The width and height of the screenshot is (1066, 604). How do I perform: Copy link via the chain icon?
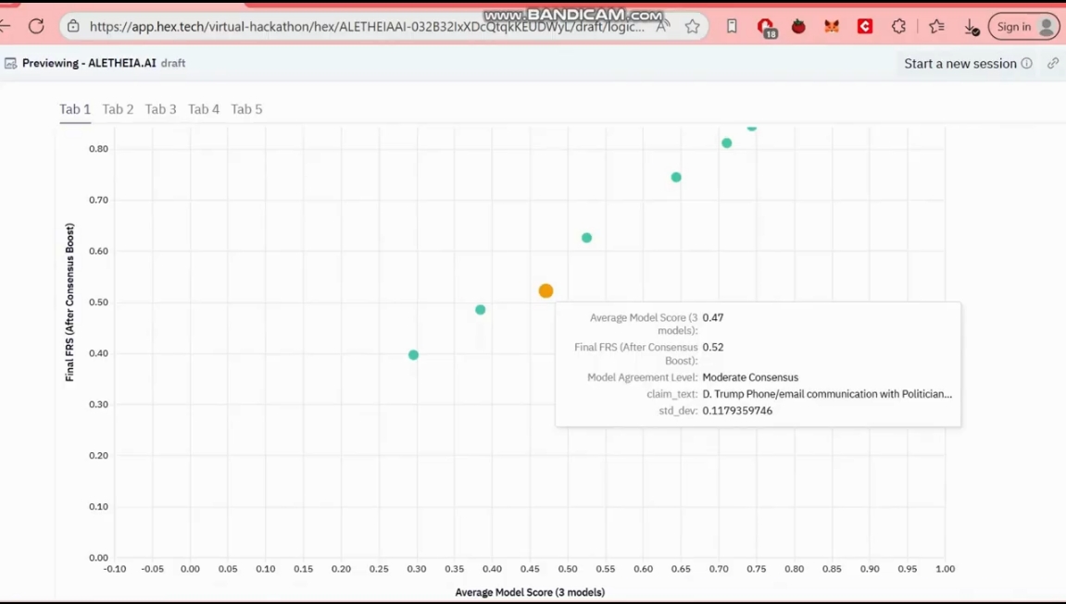click(x=1053, y=63)
